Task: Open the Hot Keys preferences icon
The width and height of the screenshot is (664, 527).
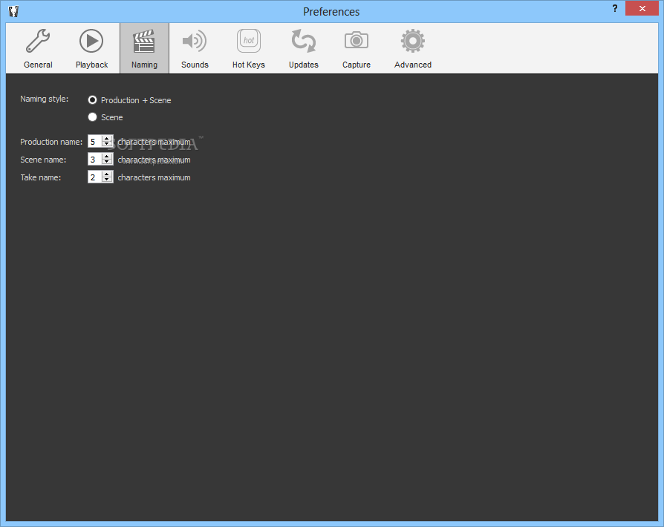Action: coord(249,41)
